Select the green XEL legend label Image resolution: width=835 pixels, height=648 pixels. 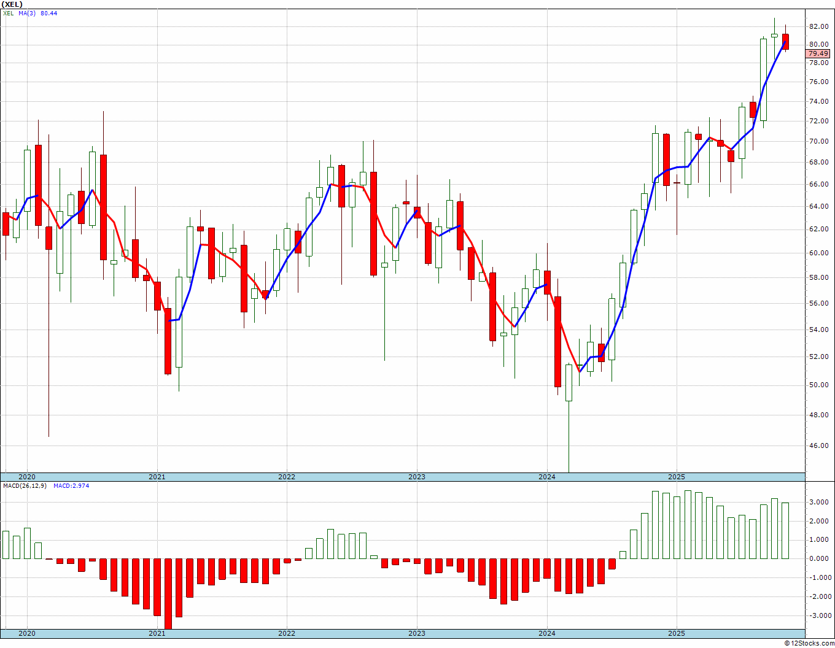point(8,13)
